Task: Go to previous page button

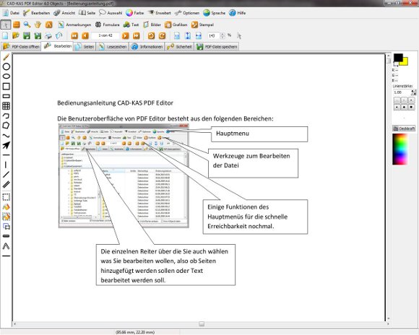Action: point(85,35)
